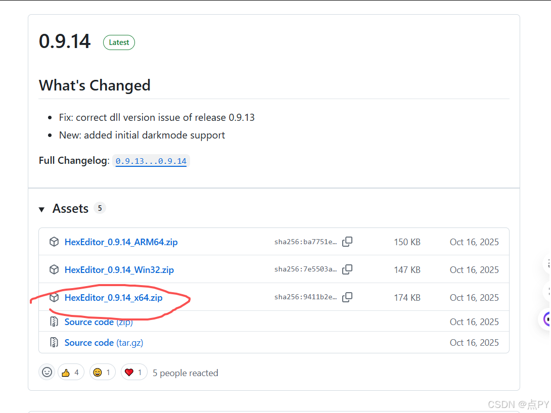Open the add reaction smiley picker
This screenshot has height=413, width=551.
tap(47, 372)
